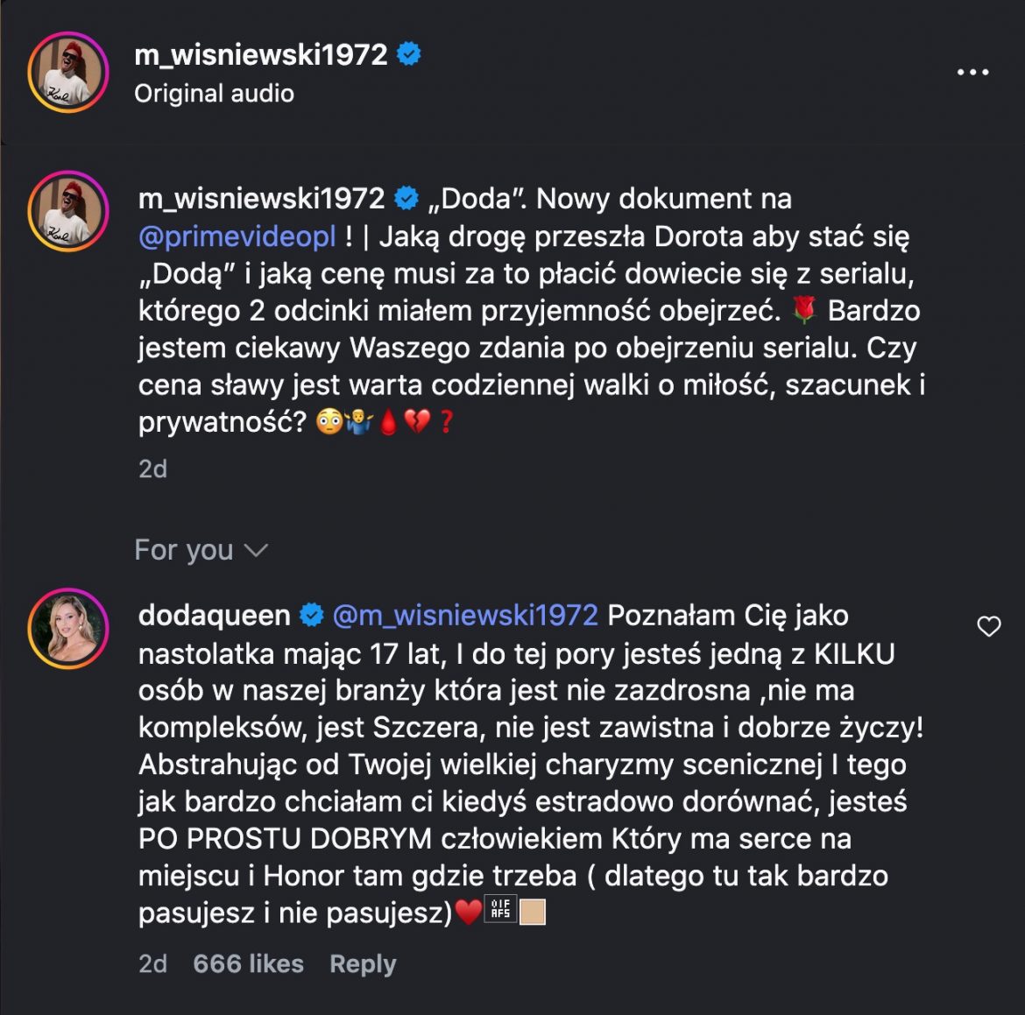Open the @primevideopl mention link

click(x=237, y=236)
